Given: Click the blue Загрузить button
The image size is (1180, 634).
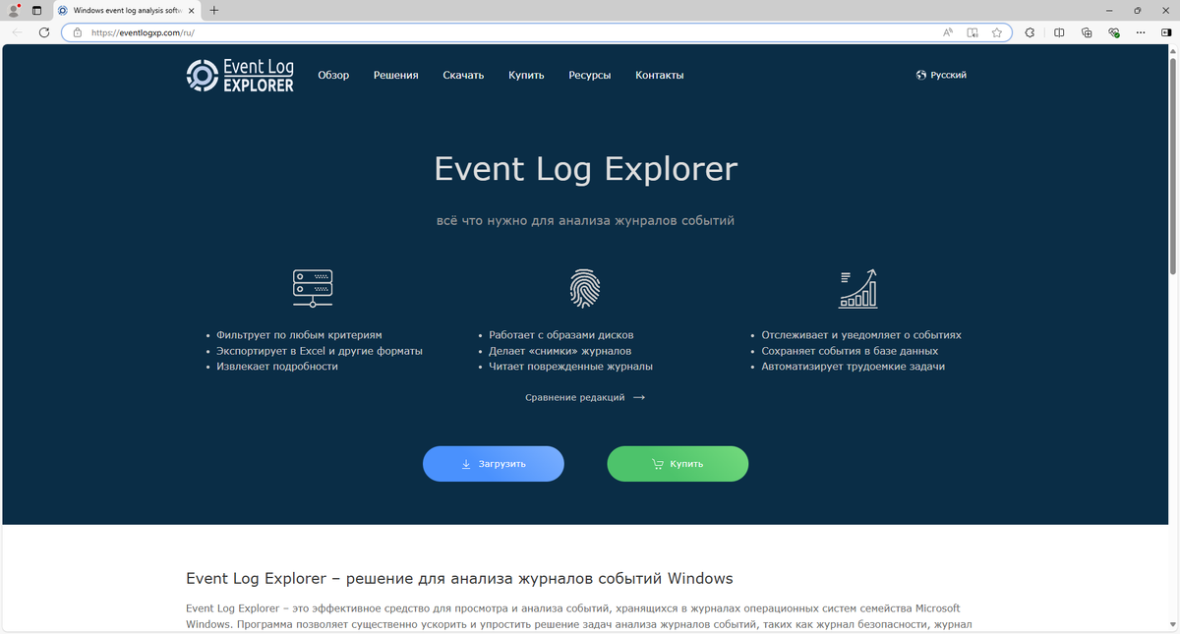Looking at the screenshot, I should click(494, 464).
